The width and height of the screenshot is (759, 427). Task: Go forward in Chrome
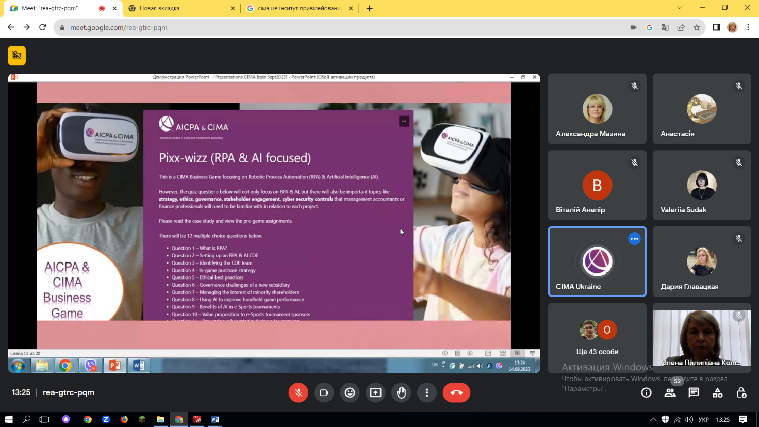[27, 27]
